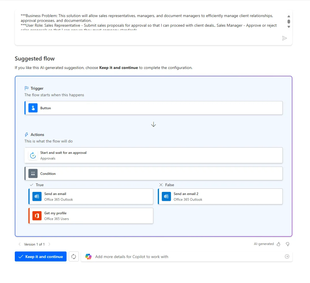Go to next version arrow
The image size is (310, 283).
click(x=49, y=244)
